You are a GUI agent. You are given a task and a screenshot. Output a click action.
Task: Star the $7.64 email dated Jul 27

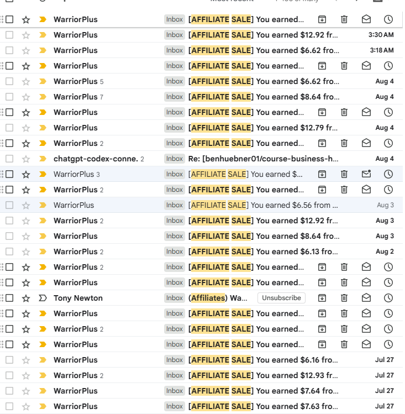click(26, 391)
